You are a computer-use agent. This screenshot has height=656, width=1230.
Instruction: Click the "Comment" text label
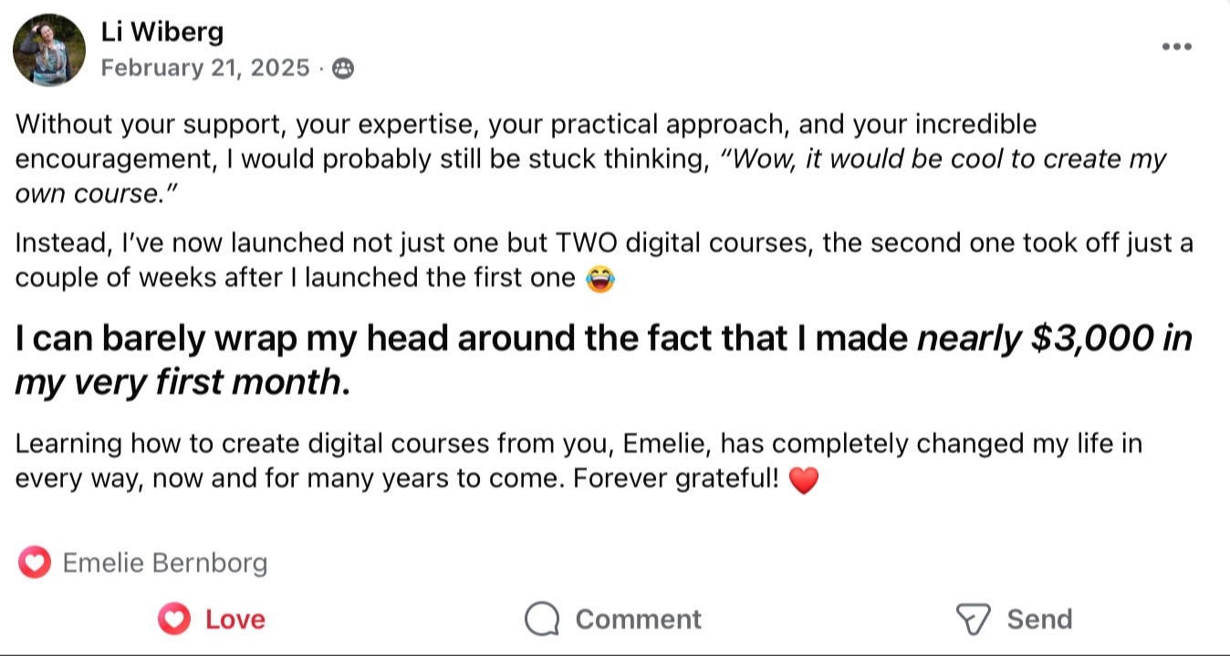click(638, 620)
